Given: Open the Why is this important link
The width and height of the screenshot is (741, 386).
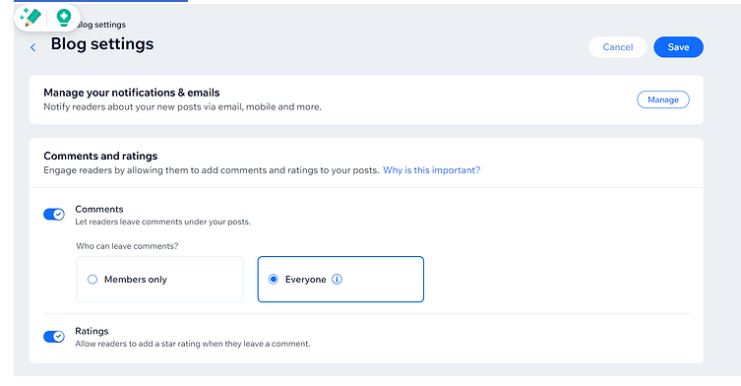Looking at the screenshot, I should pyautogui.click(x=431, y=169).
